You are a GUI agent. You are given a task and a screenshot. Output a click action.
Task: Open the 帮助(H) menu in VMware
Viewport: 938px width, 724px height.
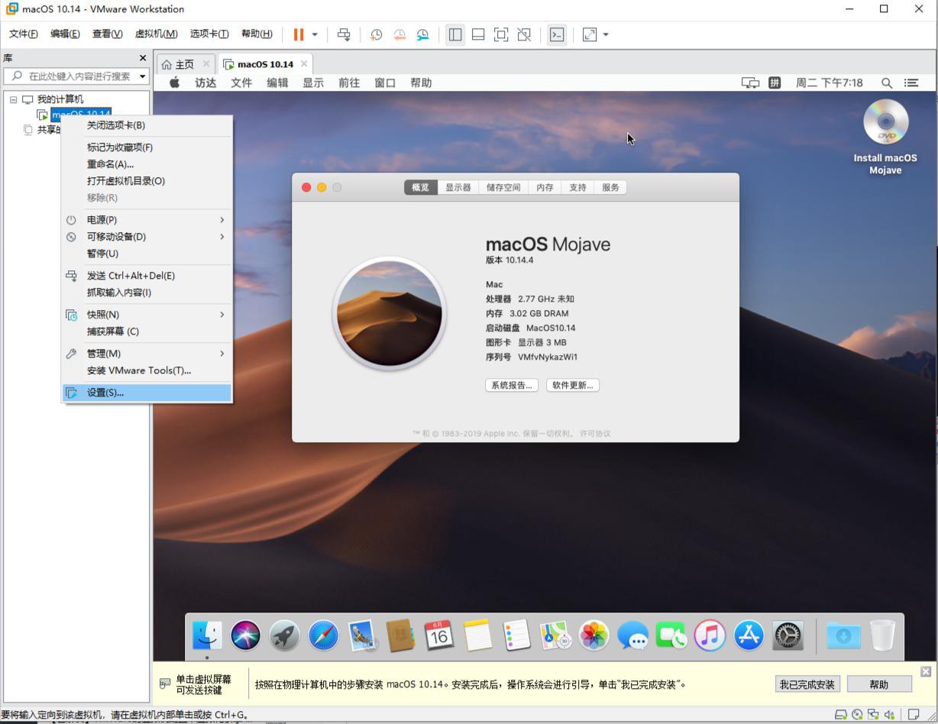(257, 34)
